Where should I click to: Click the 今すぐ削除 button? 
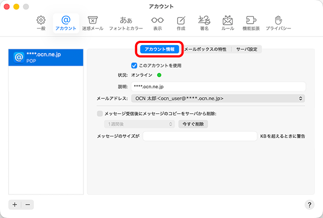[x=193, y=124]
